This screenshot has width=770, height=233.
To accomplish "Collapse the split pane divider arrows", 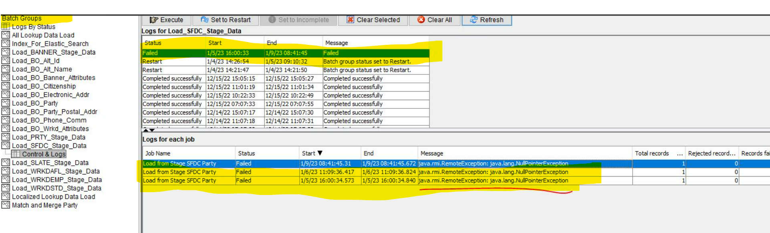I will click(149, 130).
